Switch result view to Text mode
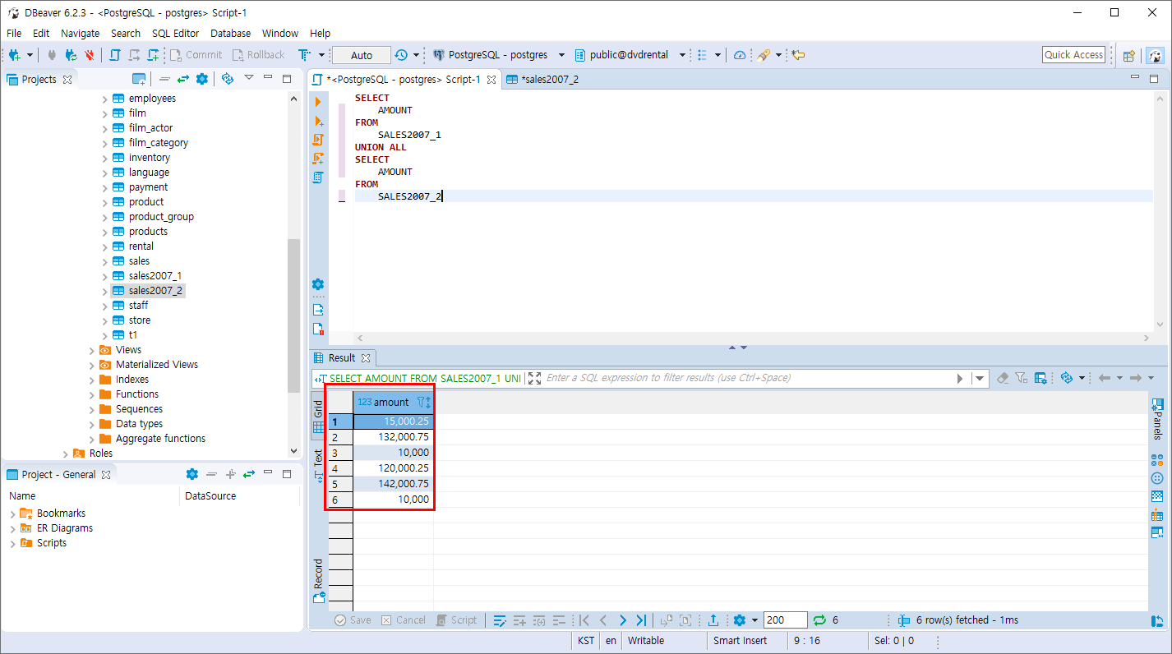Viewport: 1172px width, 654px height. tap(318, 465)
